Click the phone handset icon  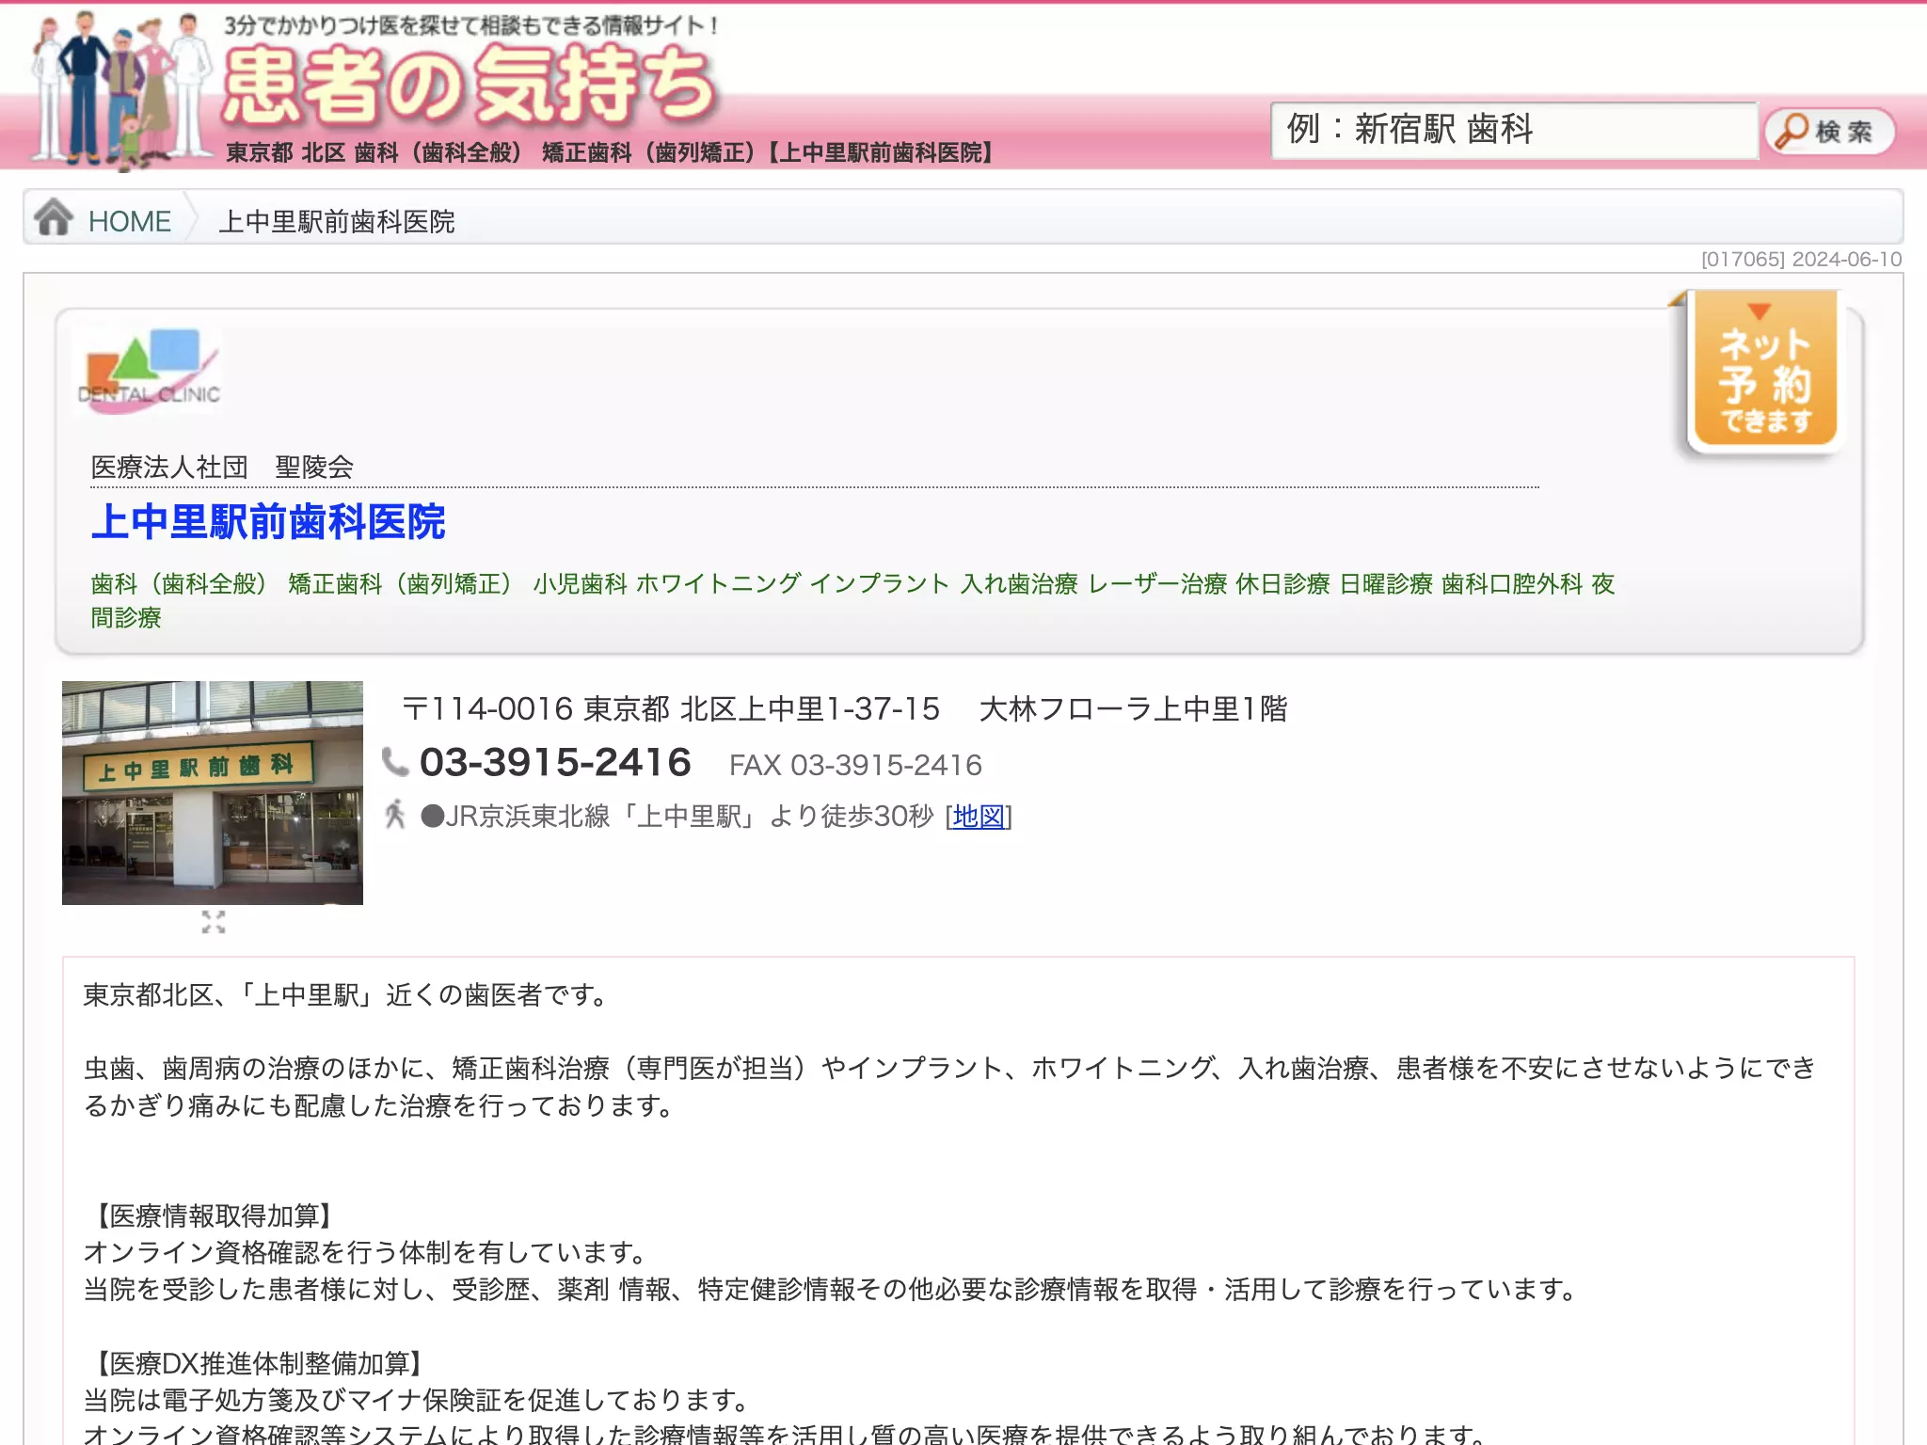coord(395,762)
